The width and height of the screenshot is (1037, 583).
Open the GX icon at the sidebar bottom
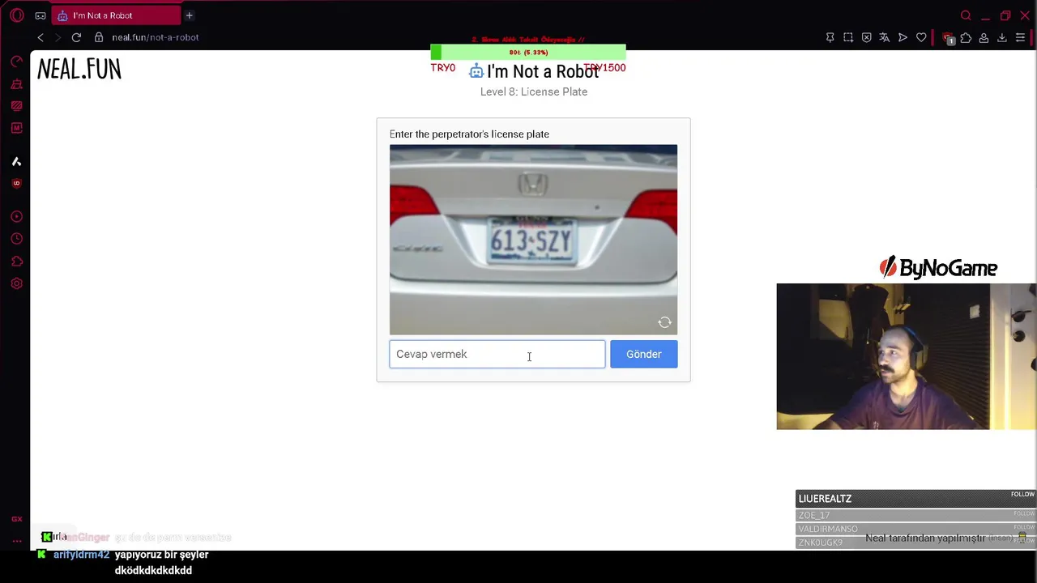(x=16, y=519)
